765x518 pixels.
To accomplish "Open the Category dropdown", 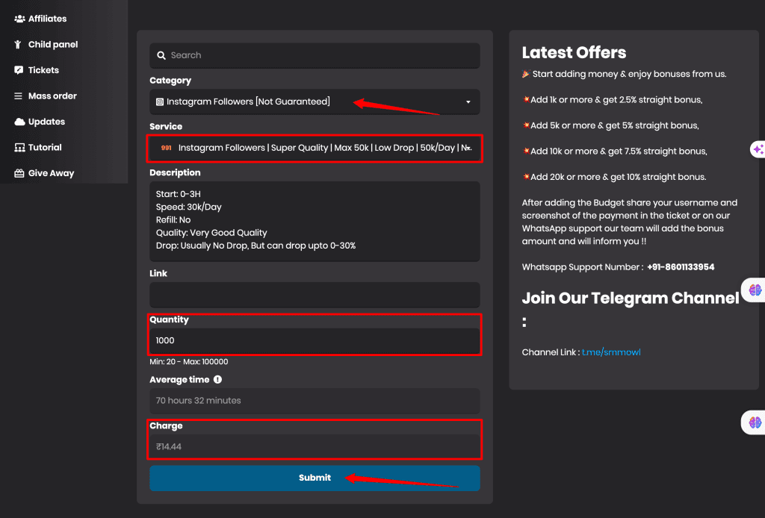I will click(x=314, y=102).
